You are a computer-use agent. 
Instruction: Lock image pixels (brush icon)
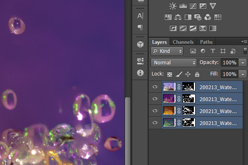tap(179, 74)
